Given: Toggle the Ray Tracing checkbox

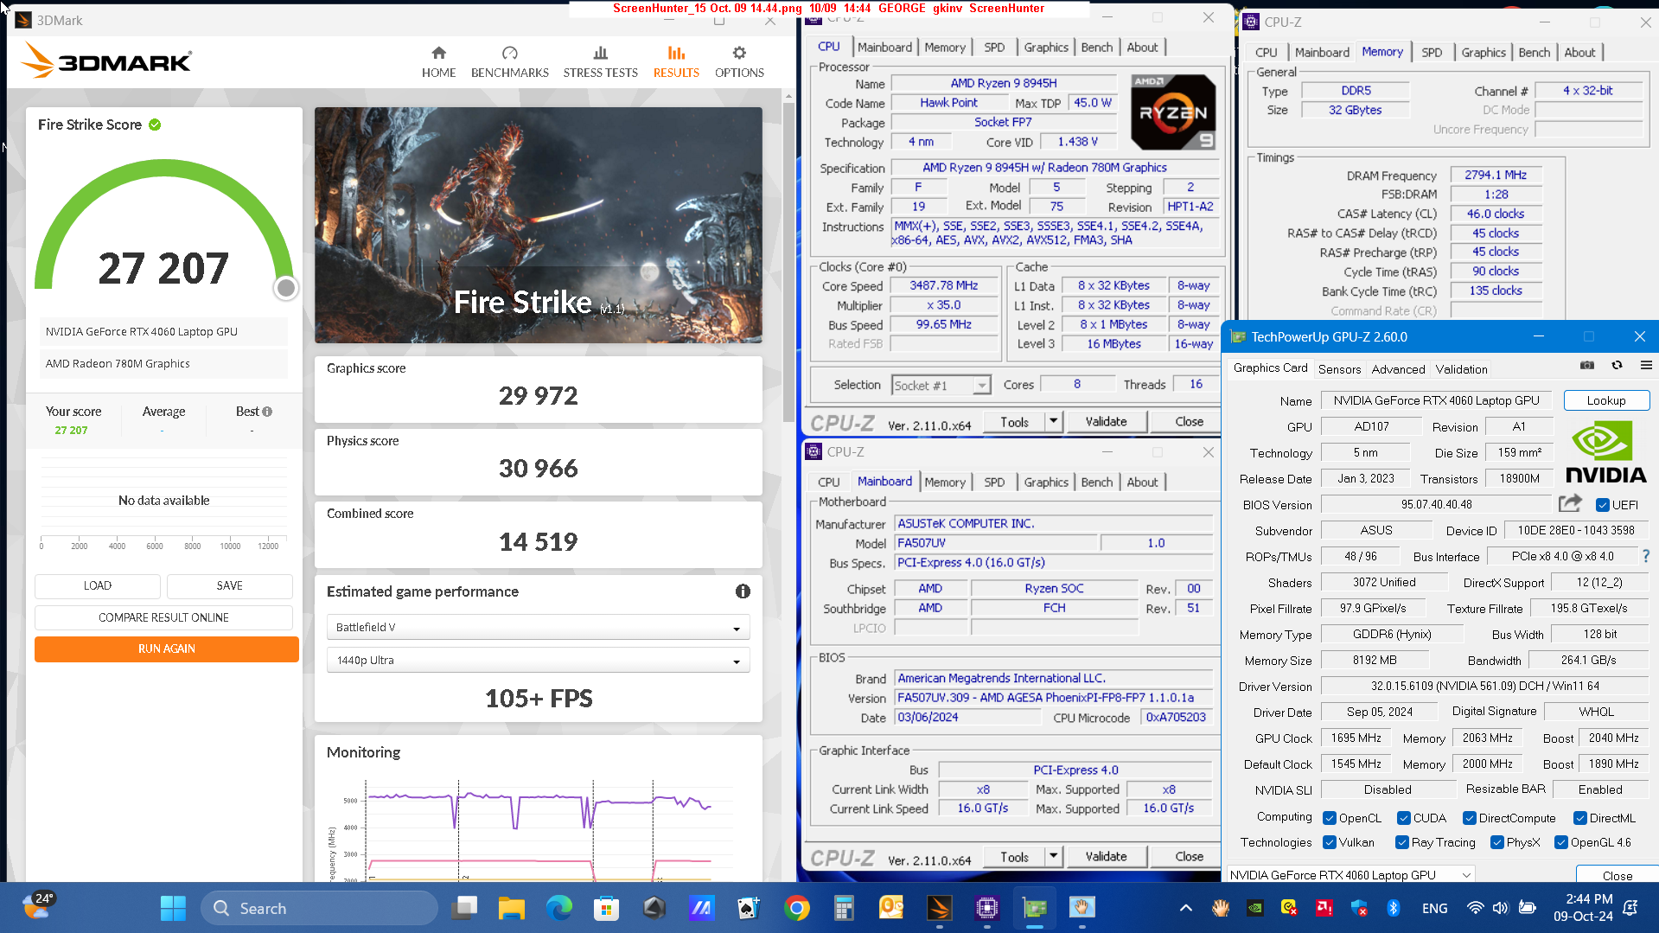Looking at the screenshot, I should pyautogui.click(x=1401, y=842).
